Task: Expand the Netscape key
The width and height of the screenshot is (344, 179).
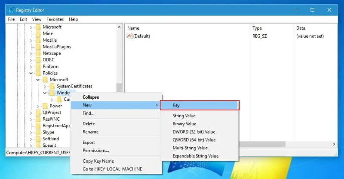Action: pos(31,54)
